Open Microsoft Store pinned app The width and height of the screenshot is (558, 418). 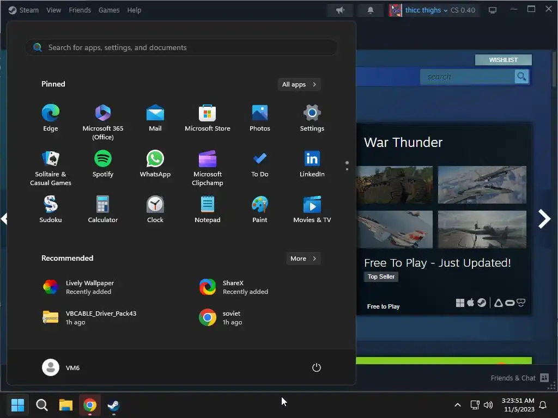pyautogui.click(x=208, y=118)
